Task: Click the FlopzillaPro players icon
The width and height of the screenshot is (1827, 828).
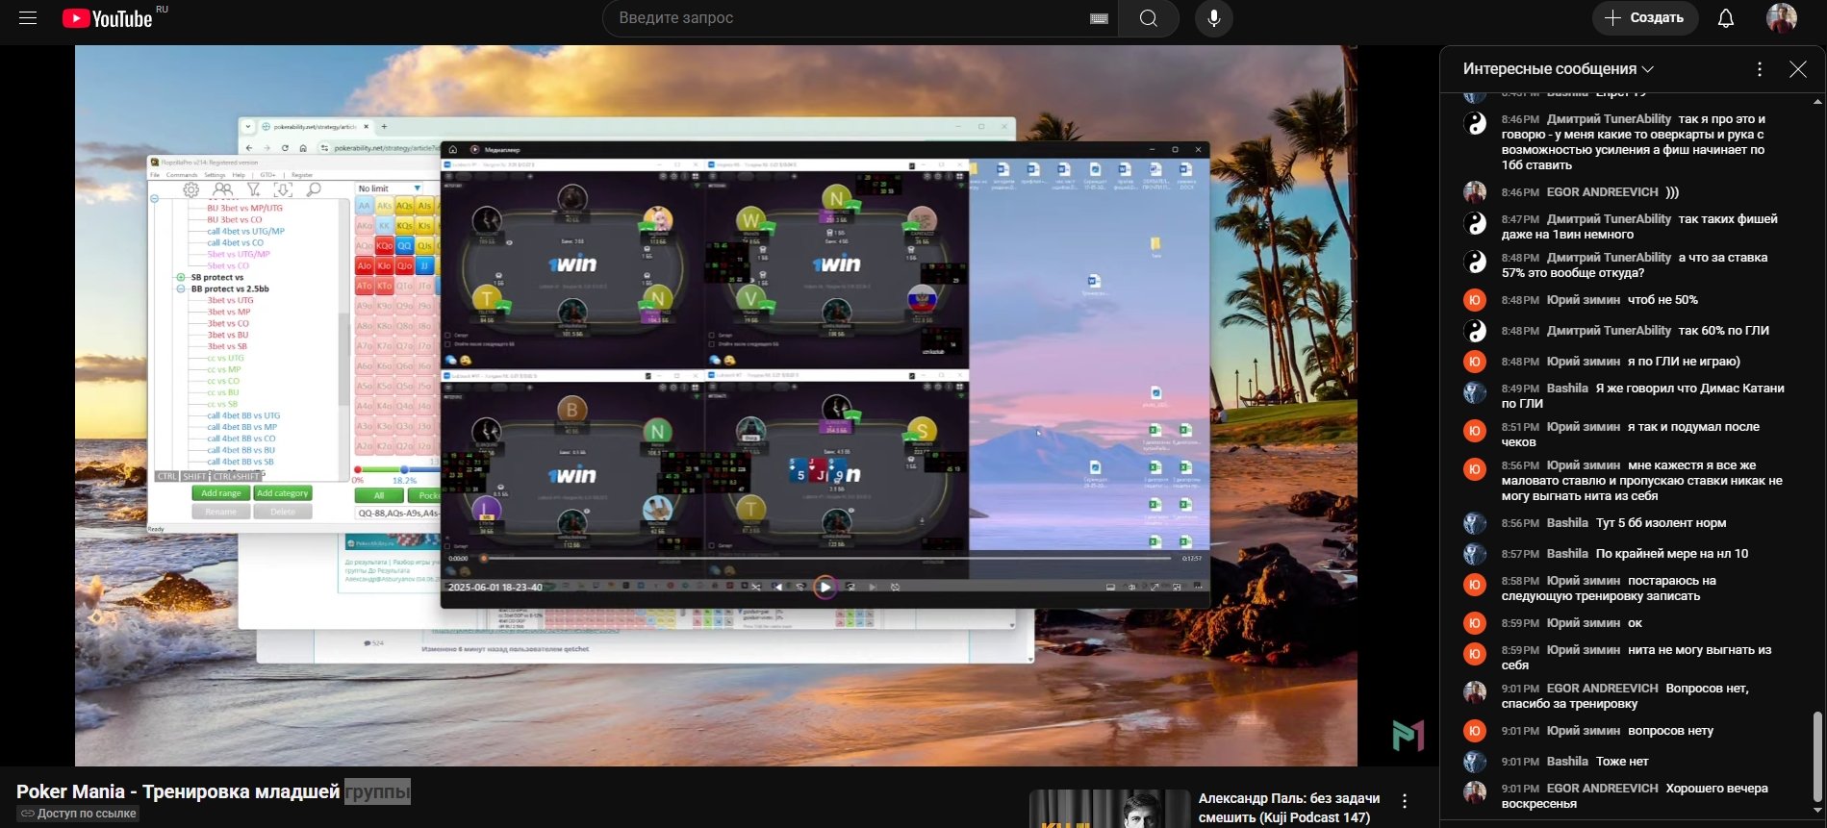Action: [222, 189]
